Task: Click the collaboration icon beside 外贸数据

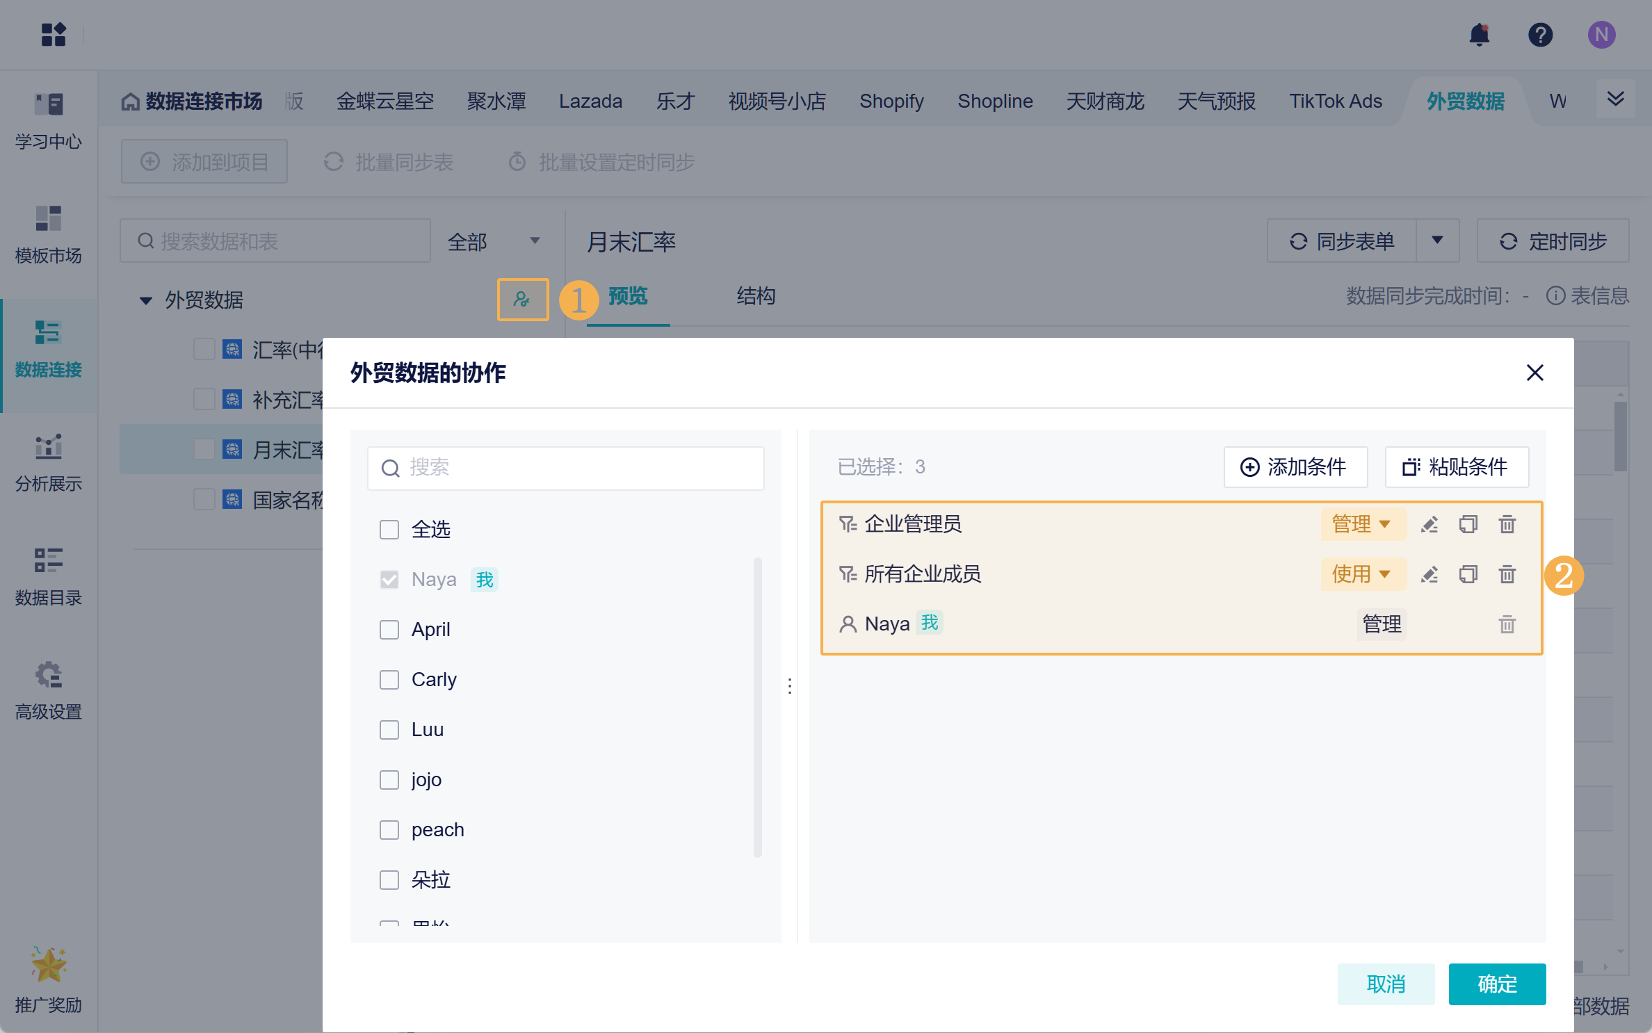Action: (522, 300)
